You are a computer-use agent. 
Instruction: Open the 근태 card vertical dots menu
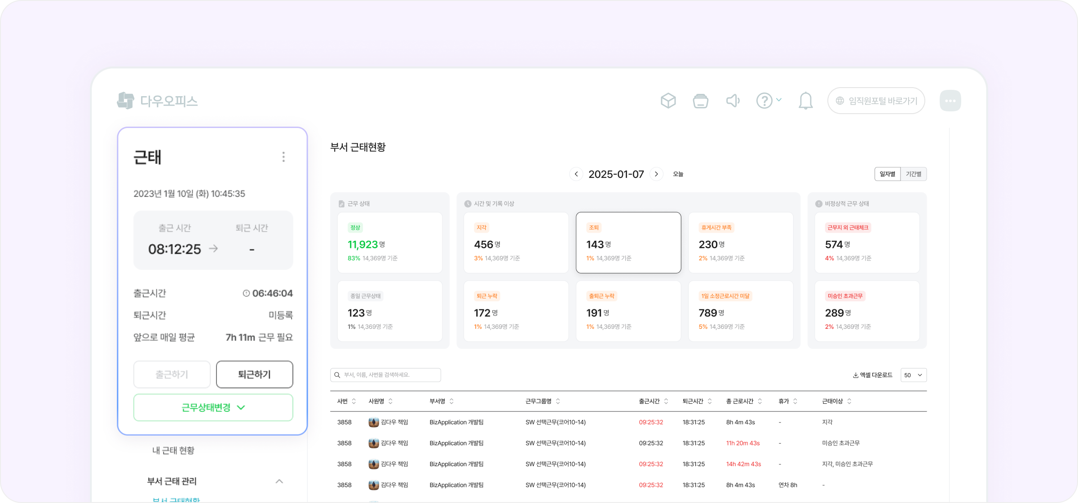(x=283, y=157)
